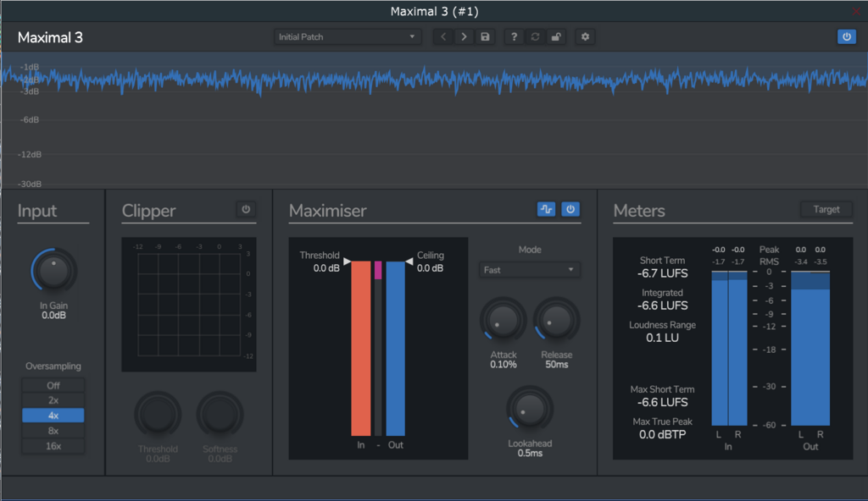Click the Clipper Softness knob

(x=220, y=415)
